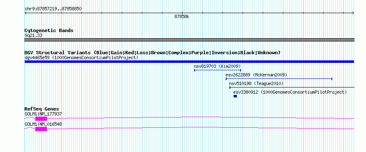The width and height of the screenshot is (366, 152).
Task: Click the left arrow end of ruler
Action: point(25,13)
